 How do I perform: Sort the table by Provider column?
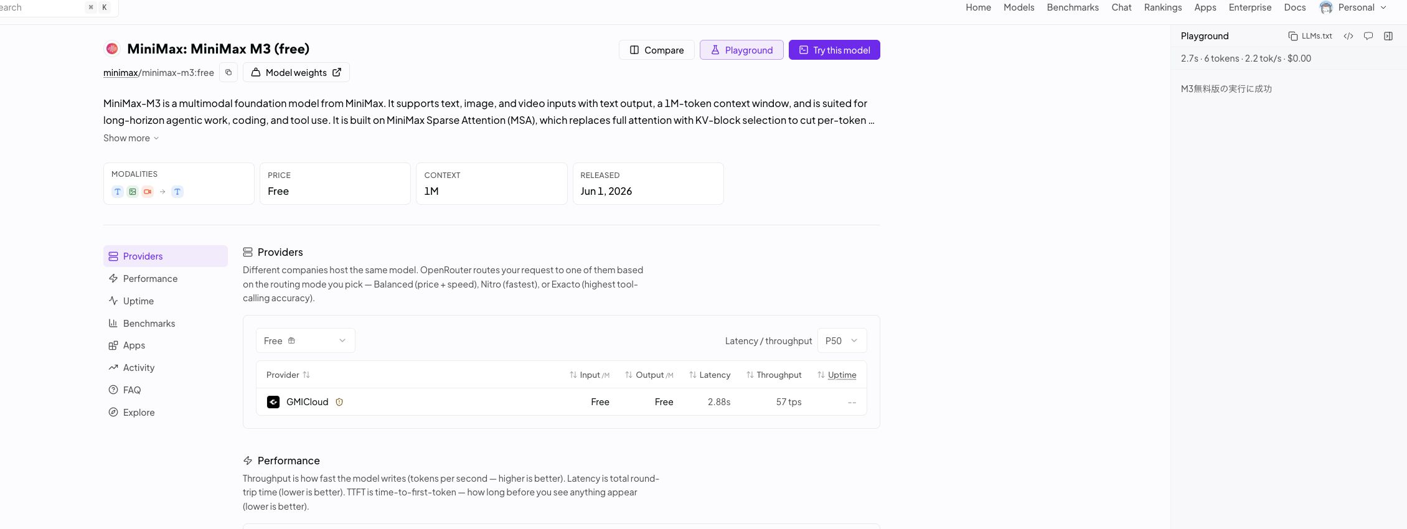pyautogui.click(x=288, y=375)
